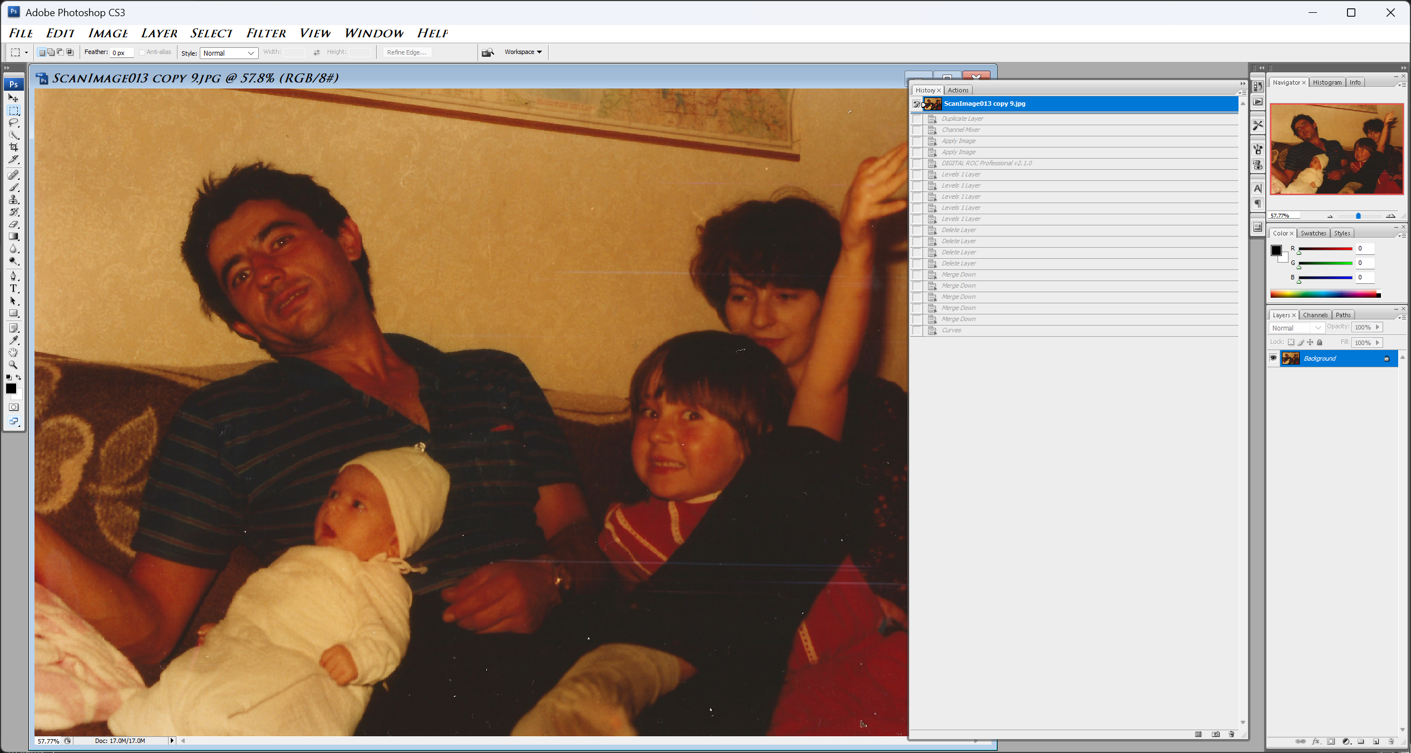
Task: Select the Crop tool
Action: pos(14,147)
